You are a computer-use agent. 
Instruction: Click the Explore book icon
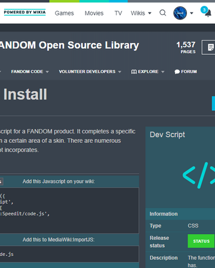pos(134,71)
